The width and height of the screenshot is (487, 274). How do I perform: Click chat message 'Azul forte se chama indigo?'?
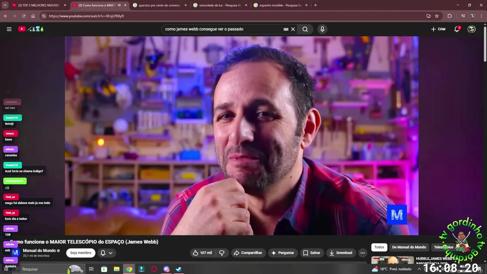tap(24, 171)
